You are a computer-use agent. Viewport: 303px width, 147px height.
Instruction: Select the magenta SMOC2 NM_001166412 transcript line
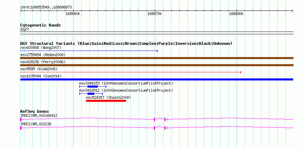coord(157,119)
